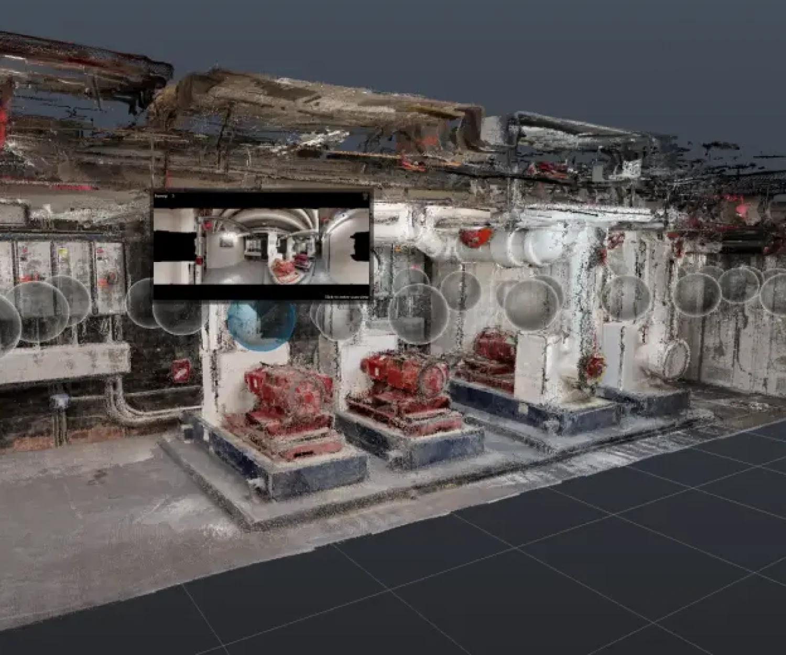Select scan sphere left of white pillar

point(531,304)
